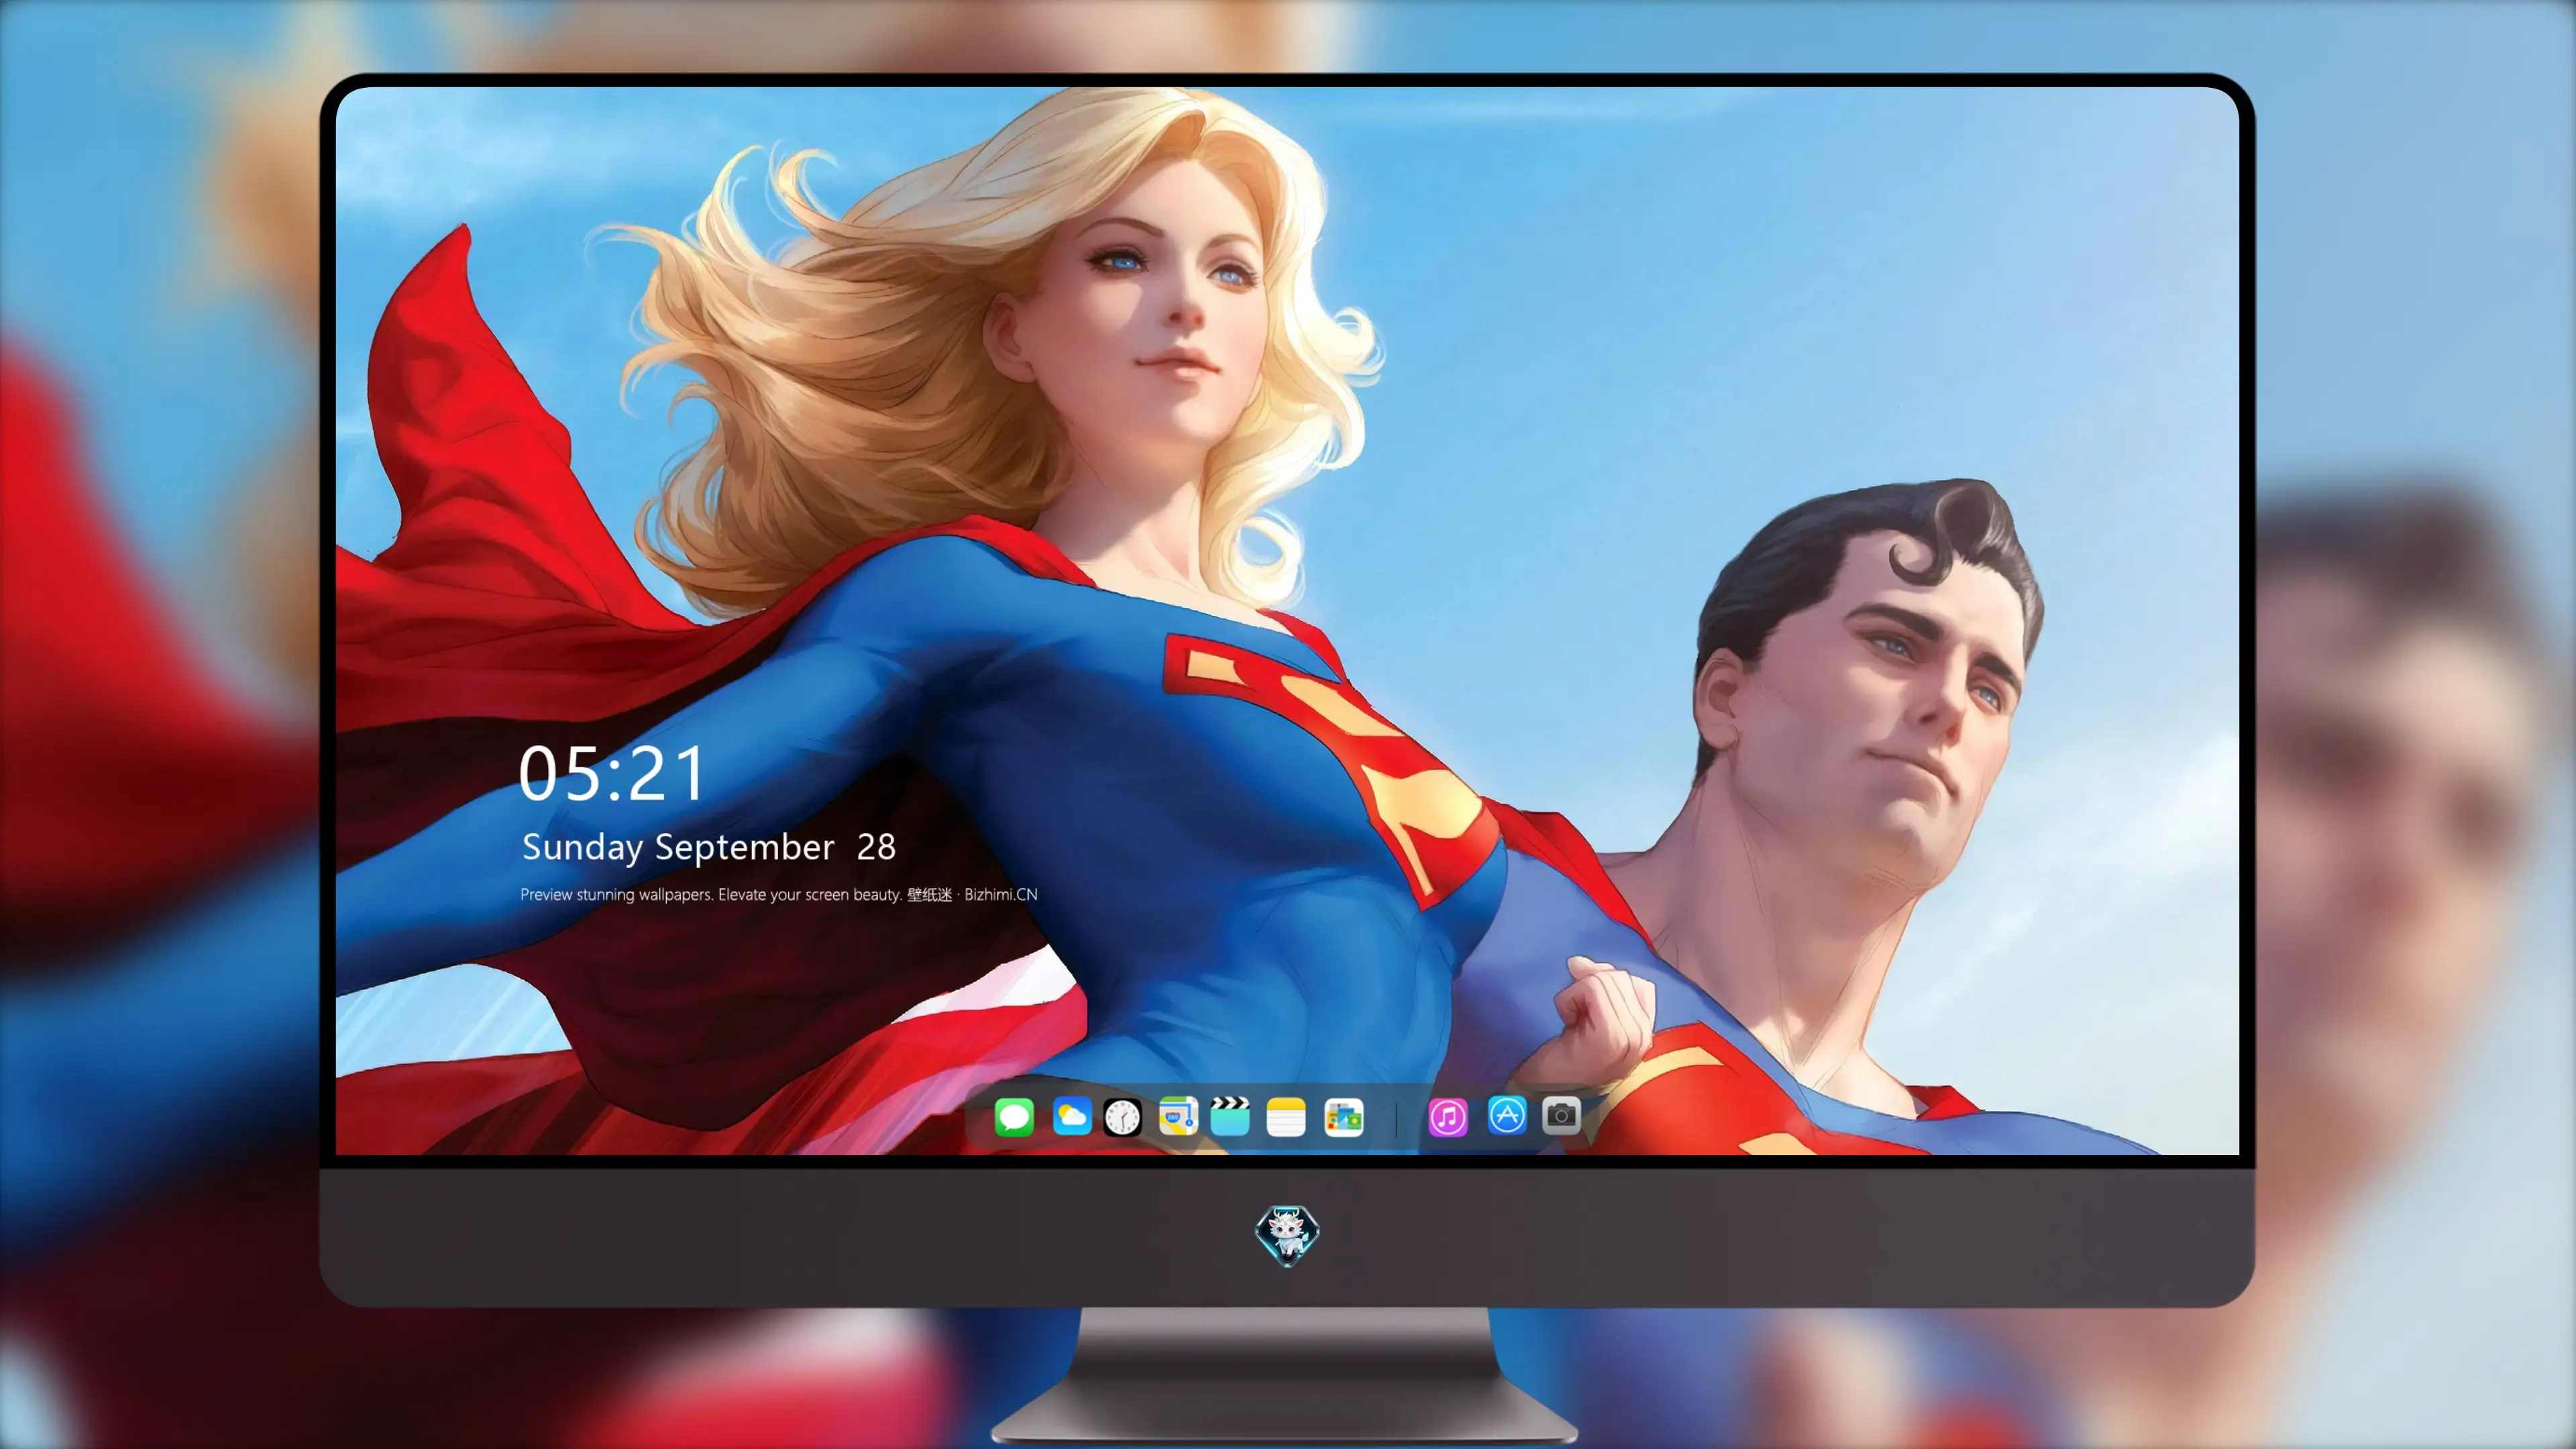The image size is (2576, 1449).
Task: Click the 'Preview stunning wallpapers' tagline
Action: (x=779, y=894)
